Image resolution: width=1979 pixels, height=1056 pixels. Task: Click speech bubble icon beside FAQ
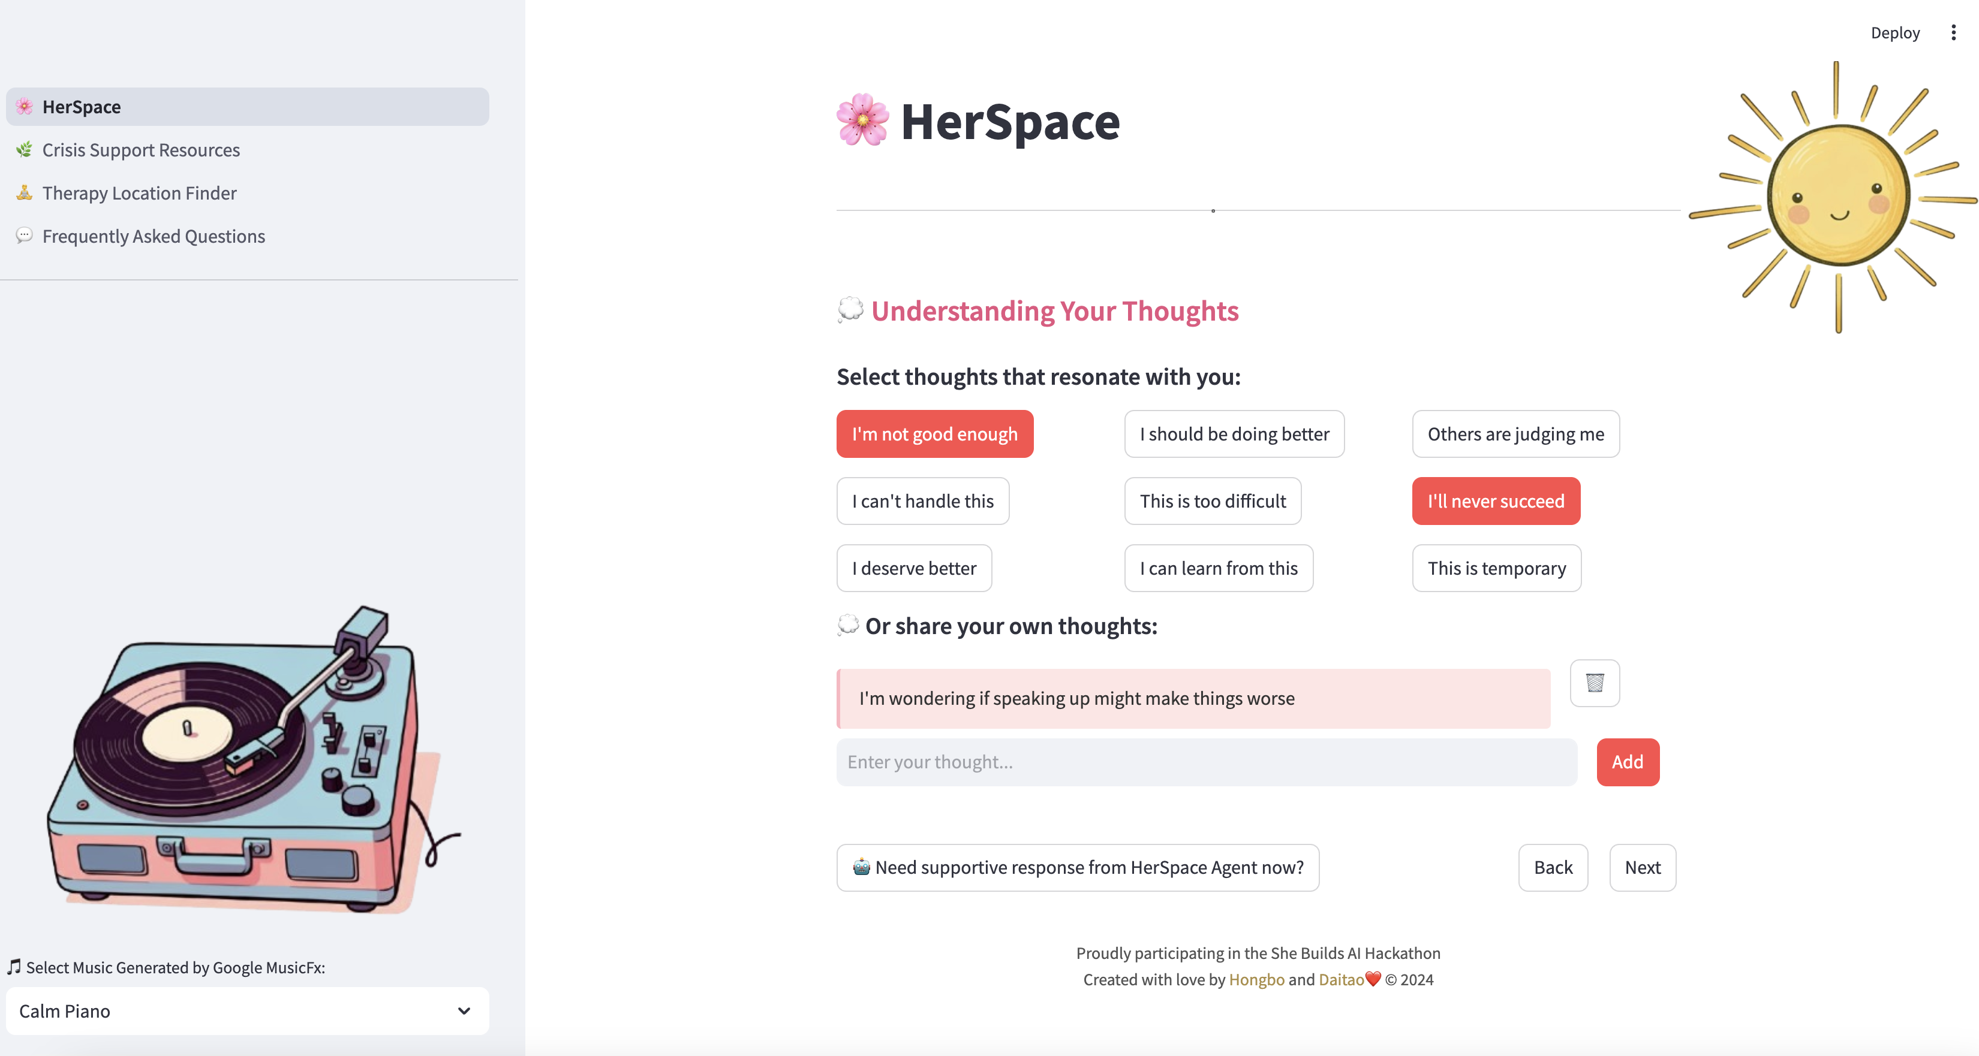[x=25, y=236]
